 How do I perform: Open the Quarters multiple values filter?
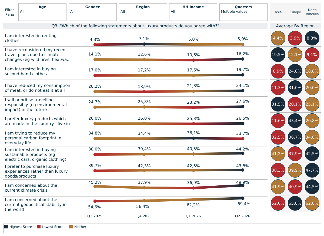click(x=243, y=12)
